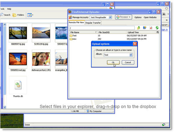Click Explorer scrollbar up arrow
This screenshot has width=174, height=132.
click(x=5, y=24)
